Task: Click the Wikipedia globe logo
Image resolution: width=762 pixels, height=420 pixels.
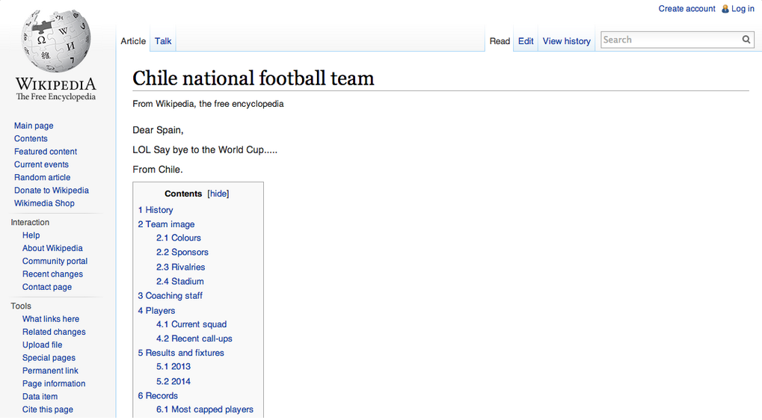Action: pos(56,41)
